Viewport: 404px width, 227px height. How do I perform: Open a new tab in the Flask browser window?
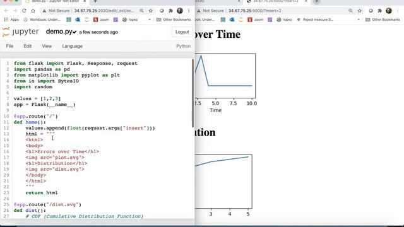[x=317, y=1]
